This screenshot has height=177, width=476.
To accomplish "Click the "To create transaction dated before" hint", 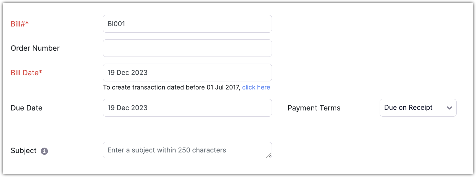I will [171, 87].
